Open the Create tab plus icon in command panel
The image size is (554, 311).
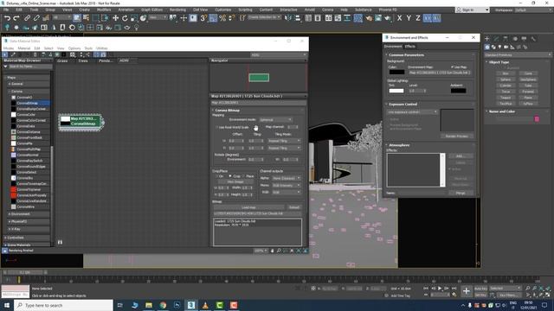coord(487,38)
